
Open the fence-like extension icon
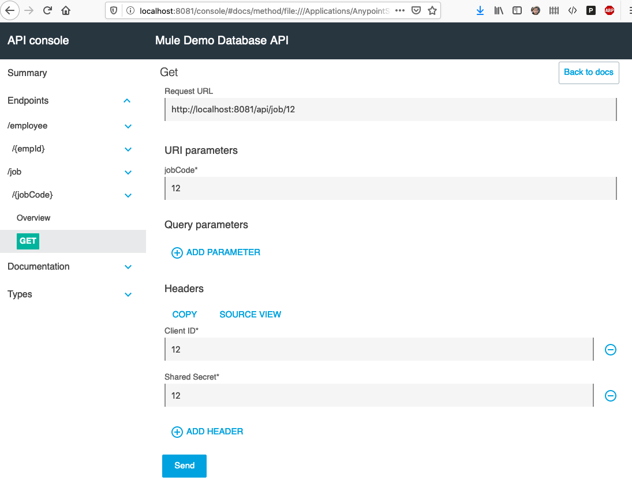[x=554, y=11]
